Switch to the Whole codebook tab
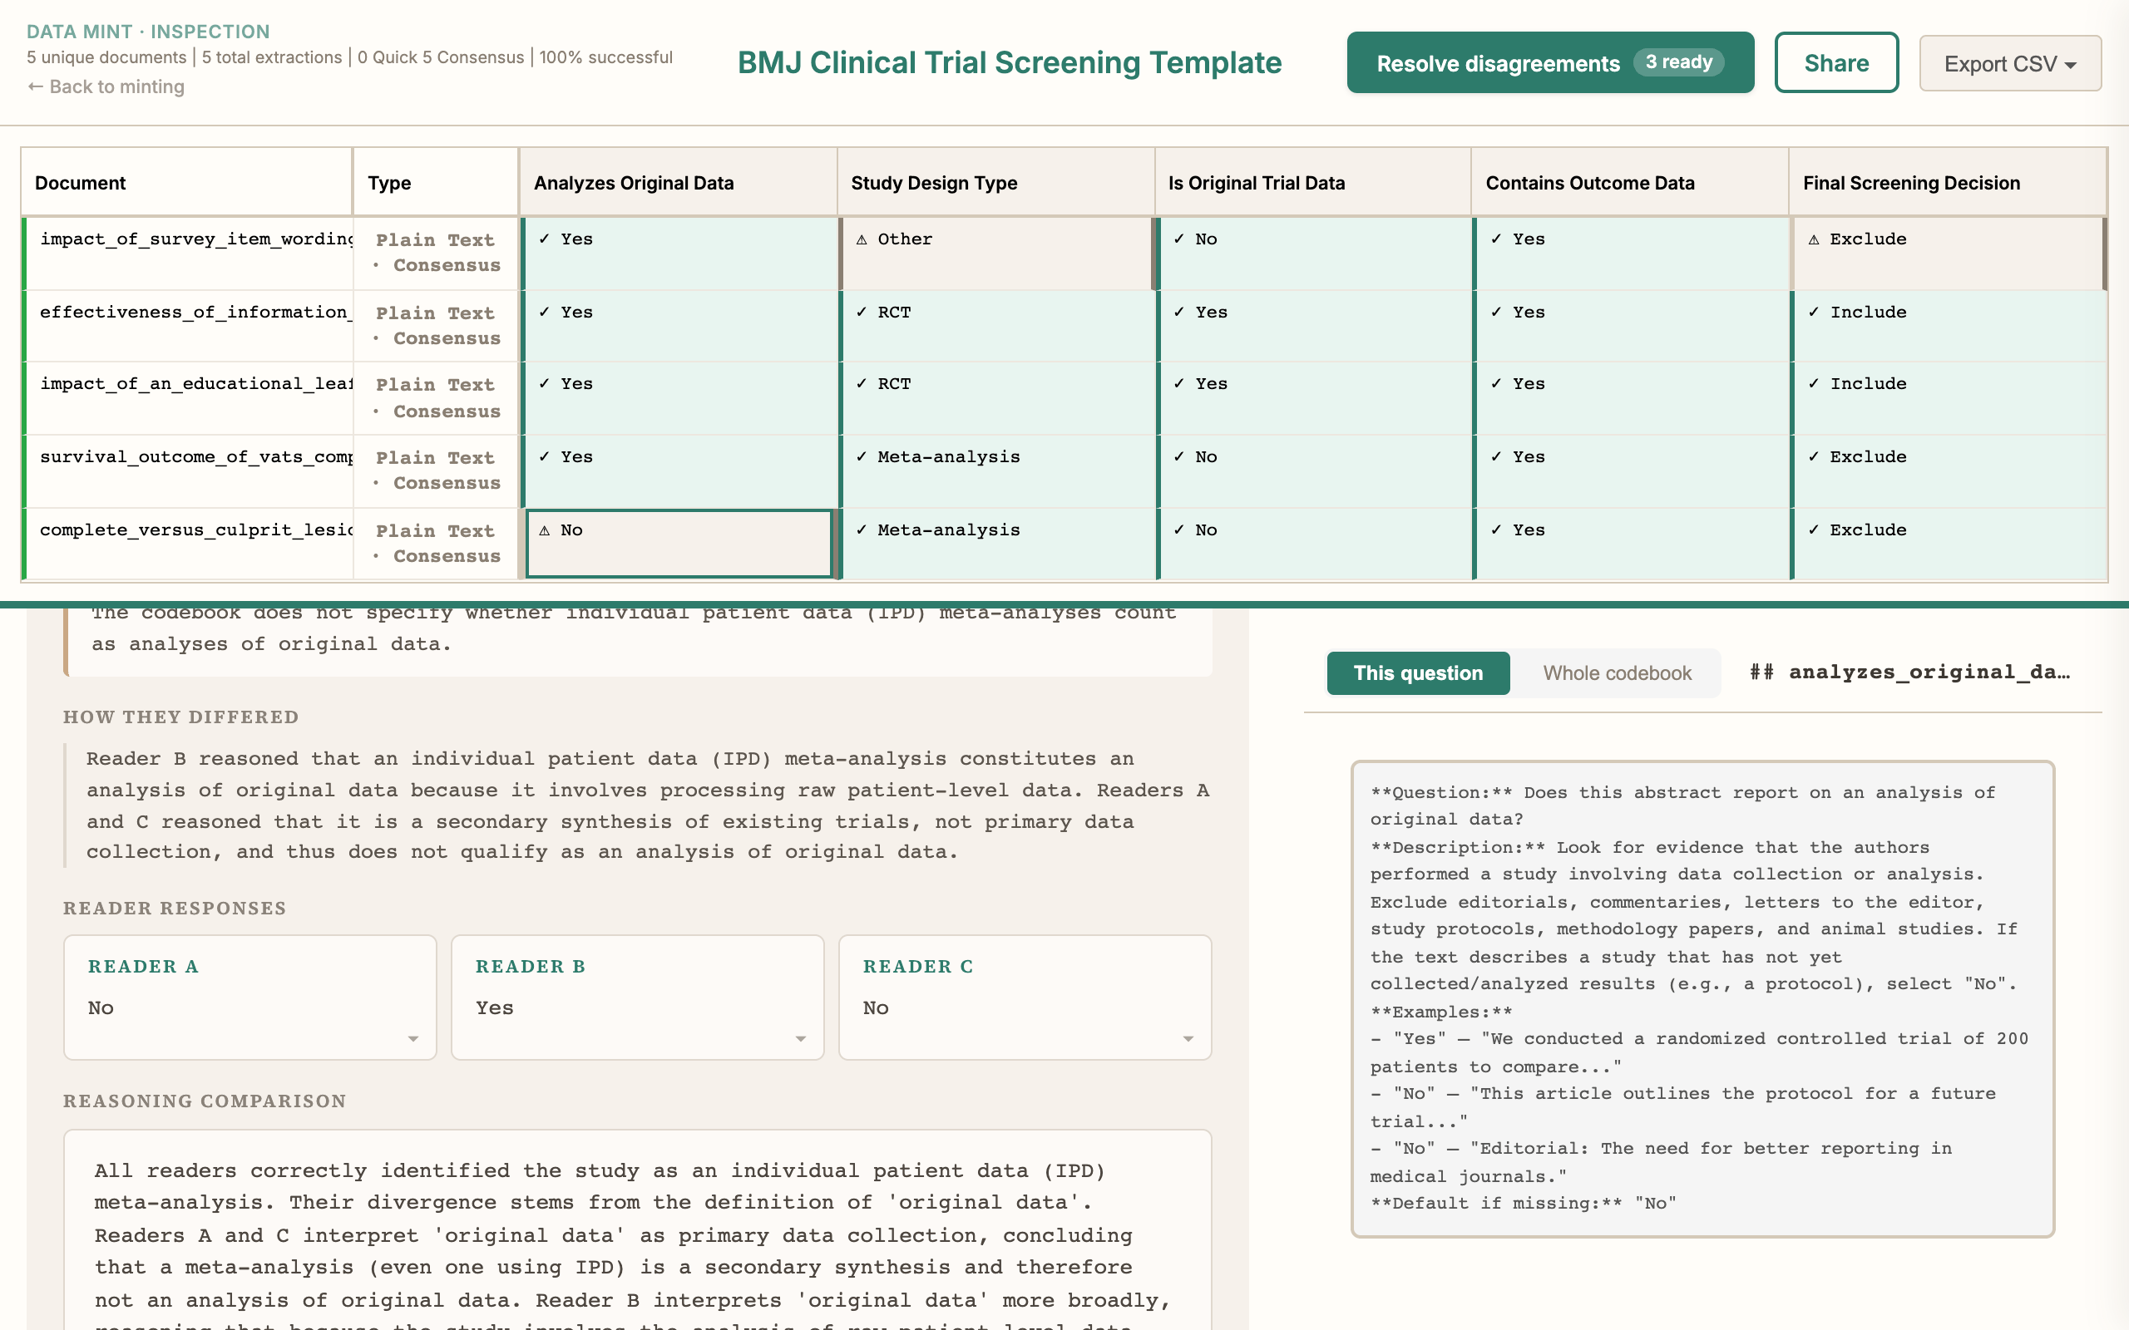 [x=1616, y=673]
